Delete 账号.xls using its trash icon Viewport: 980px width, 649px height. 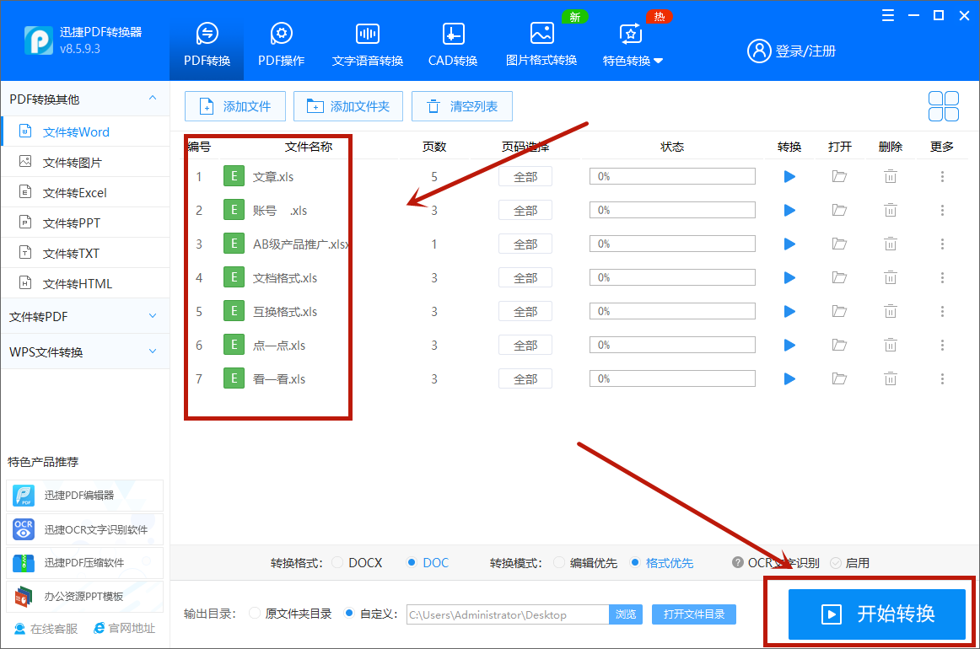click(x=890, y=210)
